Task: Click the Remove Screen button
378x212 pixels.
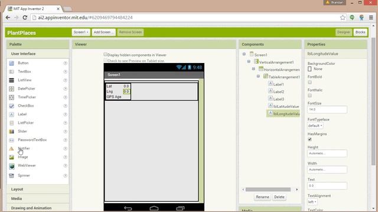Action: point(131,32)
